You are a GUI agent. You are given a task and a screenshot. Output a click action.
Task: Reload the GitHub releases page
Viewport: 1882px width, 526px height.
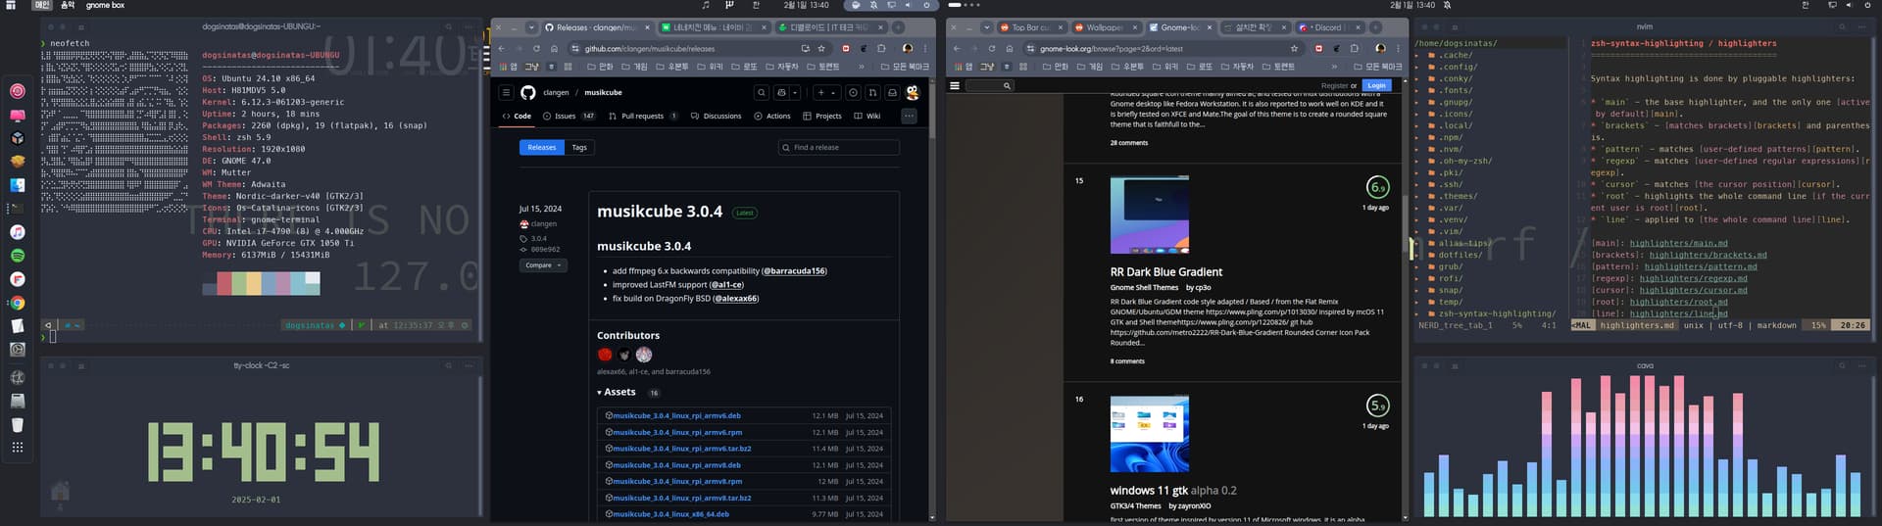[x=536, y=48]
